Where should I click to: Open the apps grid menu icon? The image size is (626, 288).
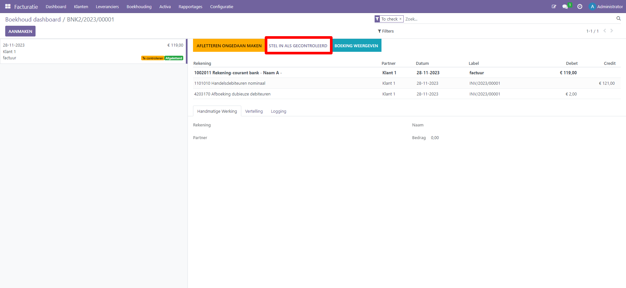tap(8, 7)
